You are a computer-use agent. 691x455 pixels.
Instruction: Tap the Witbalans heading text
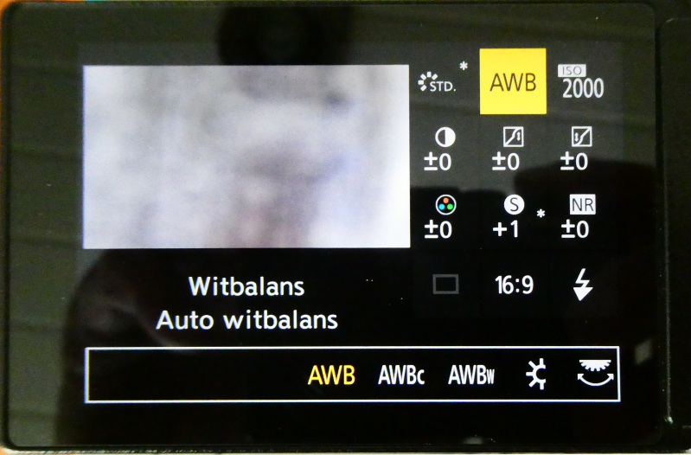coord(246,286)
